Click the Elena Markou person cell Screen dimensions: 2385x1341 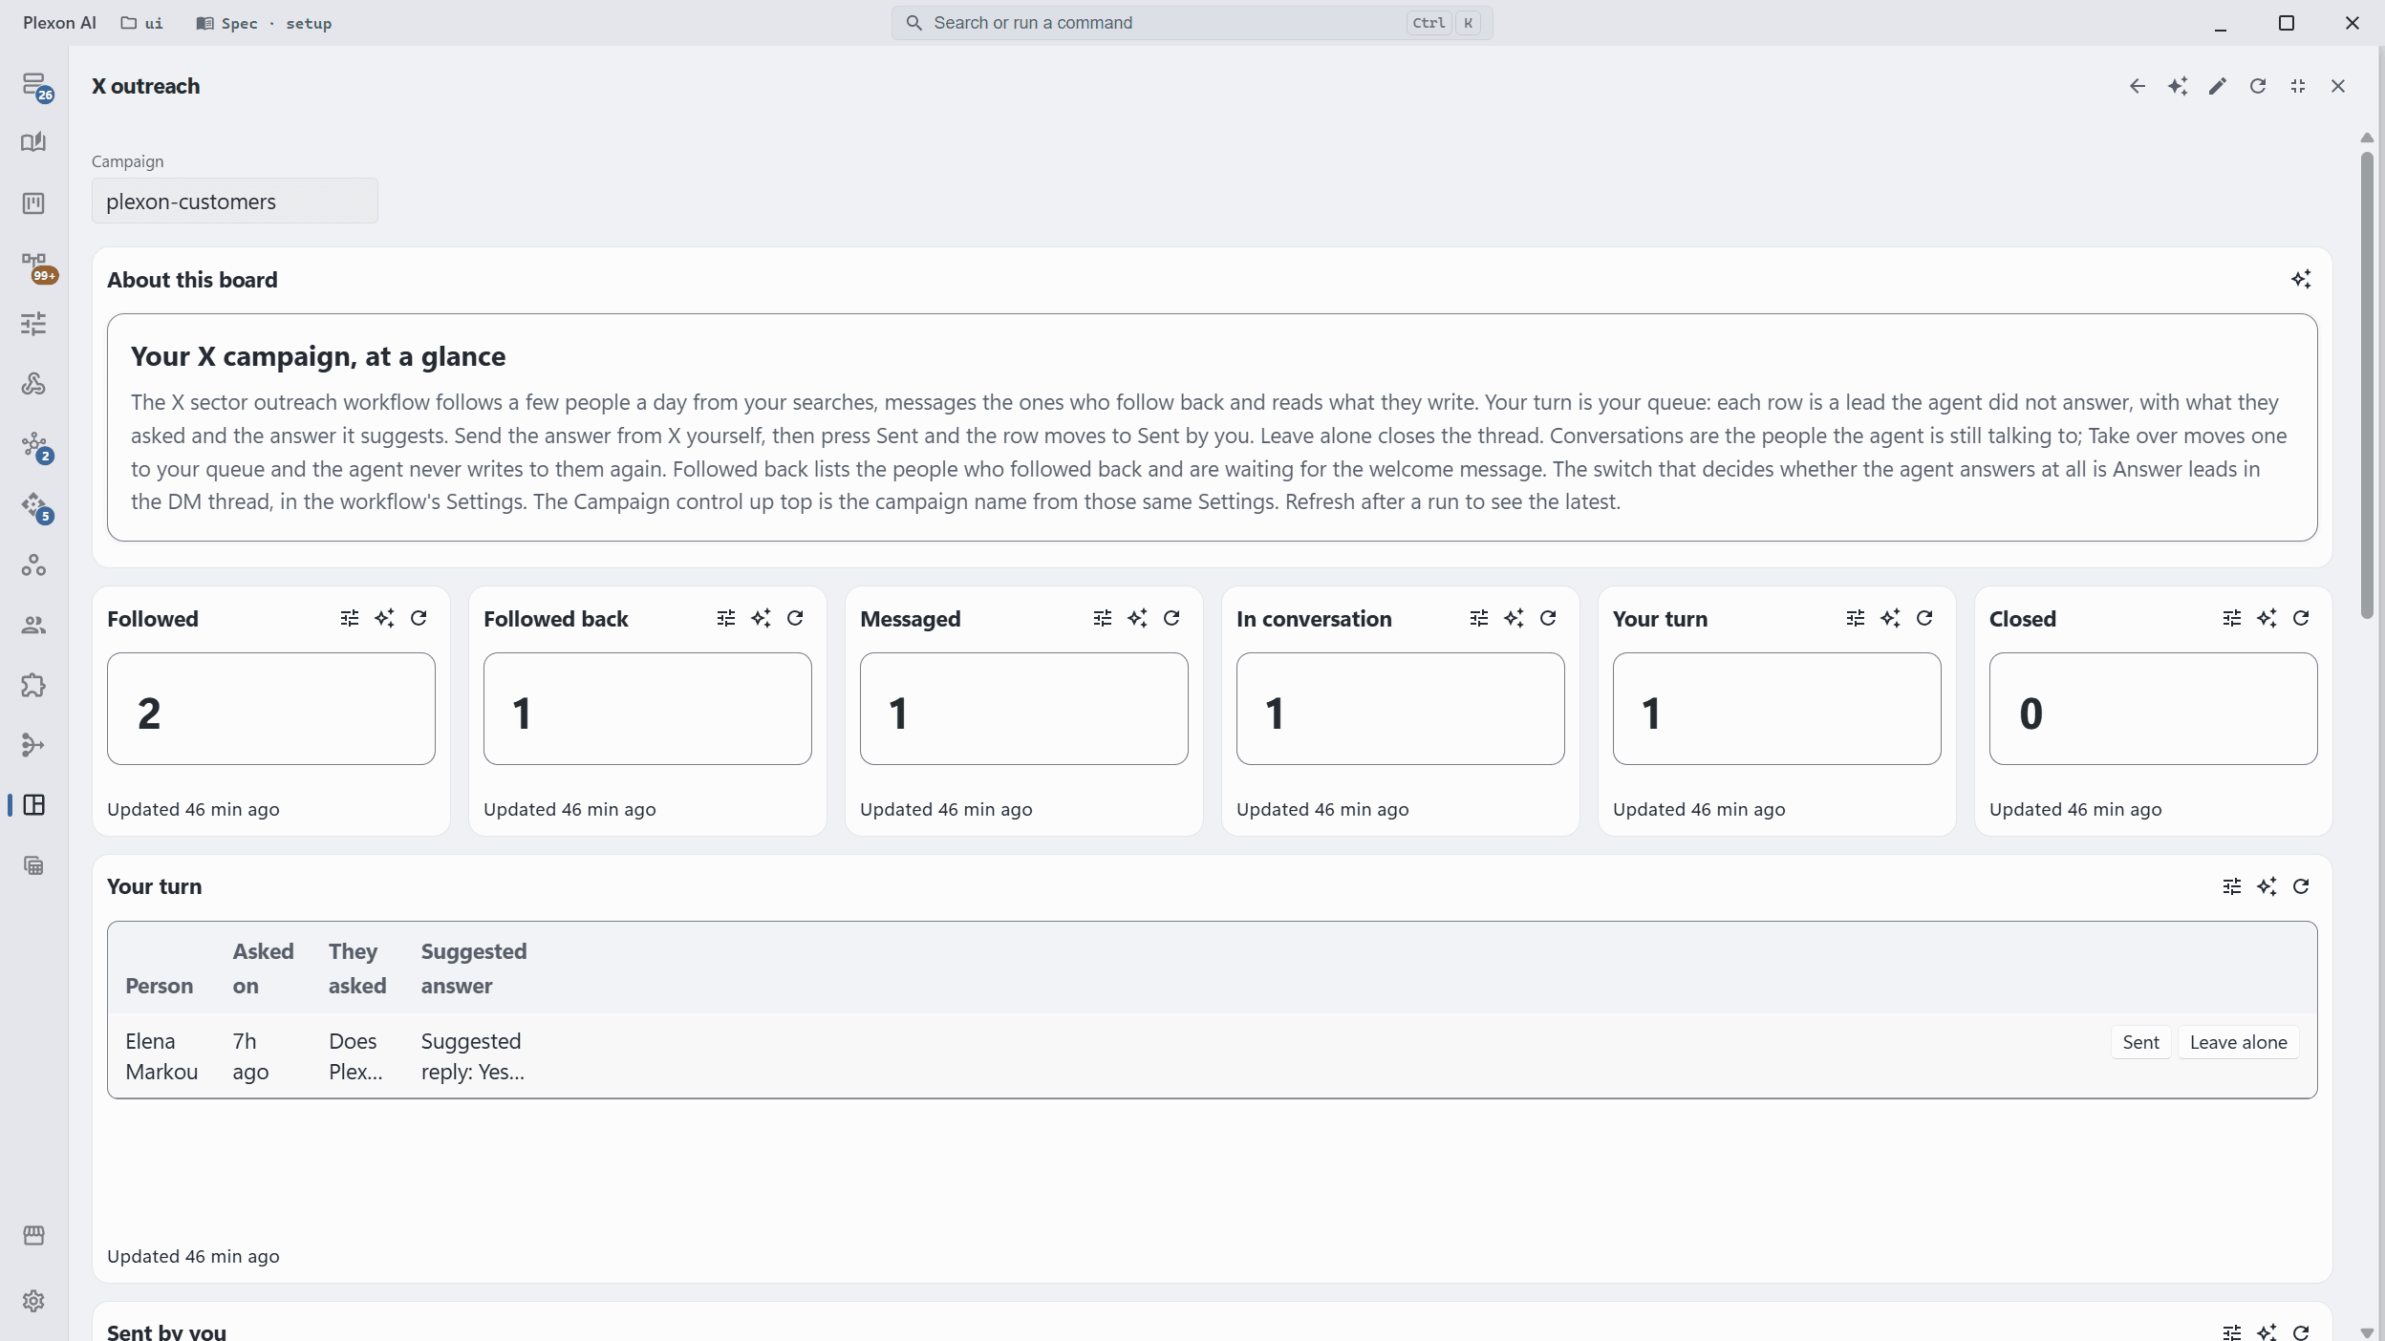click(161, 1056)
